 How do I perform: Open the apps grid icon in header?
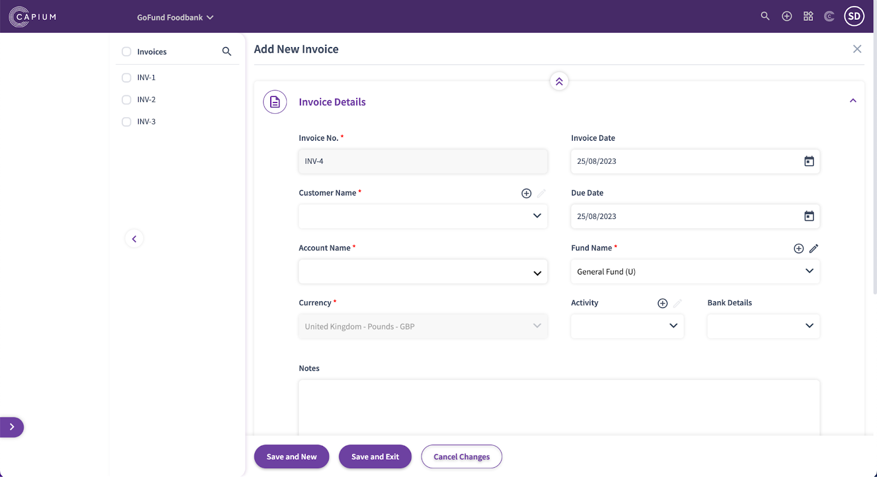click(808, 16)
